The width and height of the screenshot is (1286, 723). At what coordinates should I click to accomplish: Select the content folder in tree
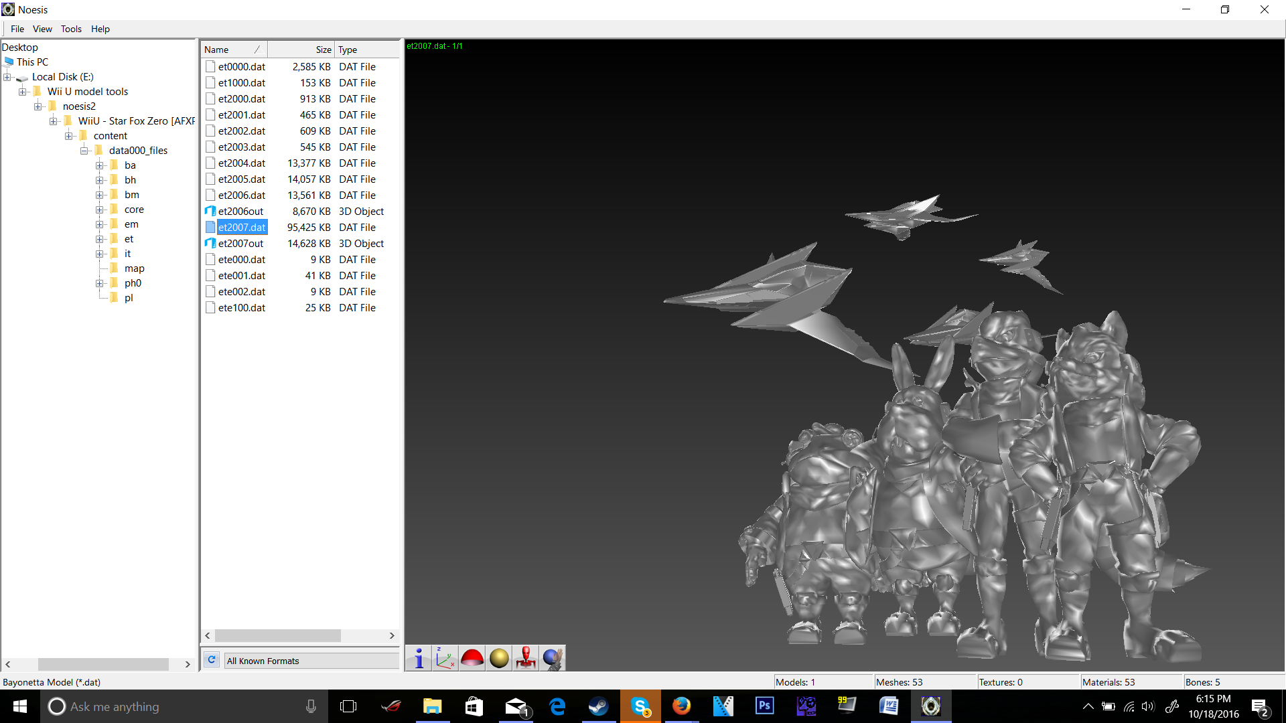[111, 136]
